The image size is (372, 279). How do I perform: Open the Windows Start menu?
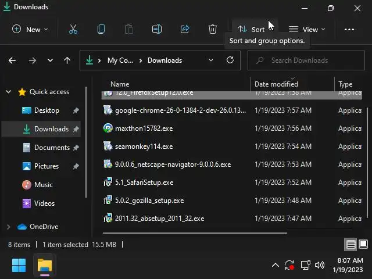click(19, 265)
